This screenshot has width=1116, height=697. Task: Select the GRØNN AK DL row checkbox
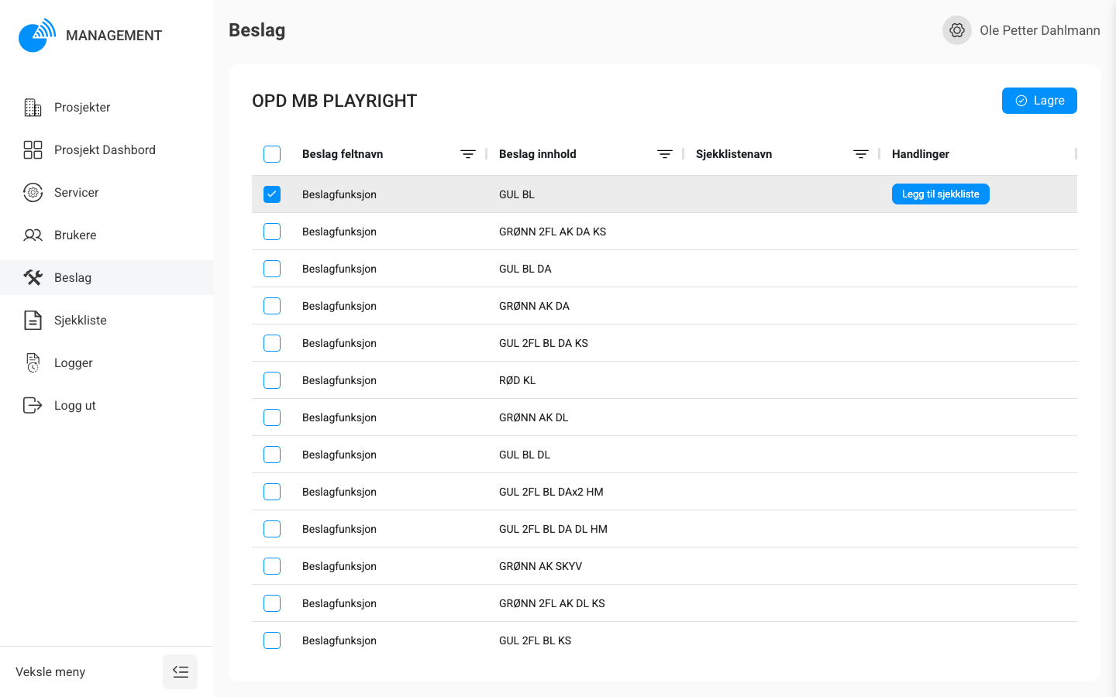[272, 417]
